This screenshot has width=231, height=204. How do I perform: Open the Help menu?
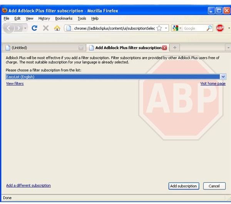(95, 18)
